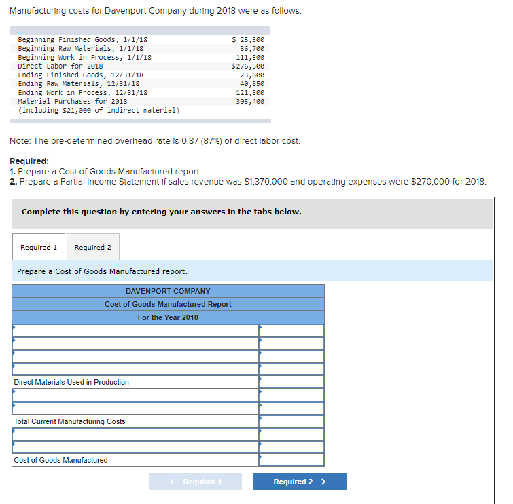Click the '(including $21,000 of indirect material)' note
This screenshot has width=513, height=504.
pos(99,110)
